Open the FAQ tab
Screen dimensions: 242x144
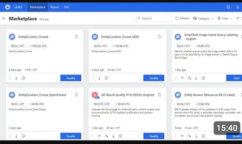[67, 7]
